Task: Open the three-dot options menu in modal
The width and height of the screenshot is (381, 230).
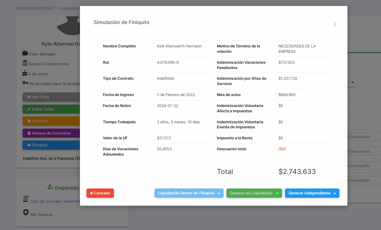Action: (335, 25)
